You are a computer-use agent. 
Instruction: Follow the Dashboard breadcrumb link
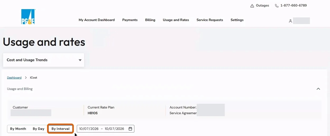tap(14, 78)
